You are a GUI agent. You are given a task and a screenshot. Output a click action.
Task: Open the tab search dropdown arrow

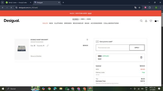(x=2, y=3)
